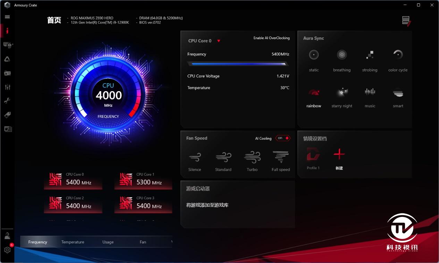Click the CPU frequency bar
This screenshot has height=263, width=439.
[x=238, y=64]
